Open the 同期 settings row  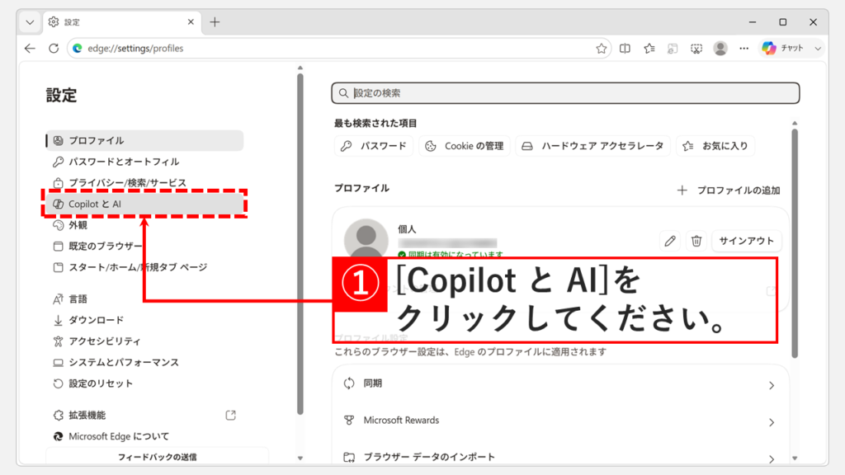(x=560, y=384)
